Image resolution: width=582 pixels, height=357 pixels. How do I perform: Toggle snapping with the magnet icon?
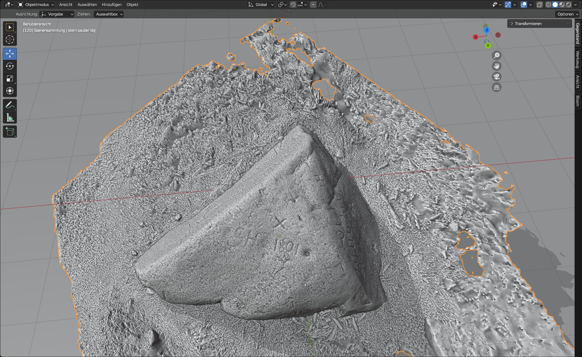pyautogui.click(x=293, y=5)
